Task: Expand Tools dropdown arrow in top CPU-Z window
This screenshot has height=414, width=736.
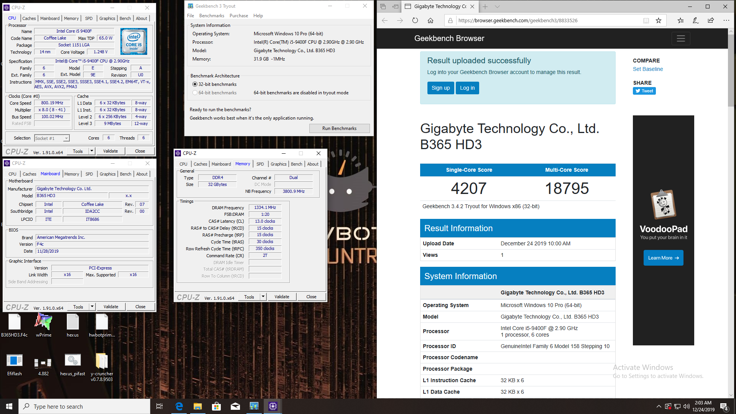Action: (x=92, y=151)
